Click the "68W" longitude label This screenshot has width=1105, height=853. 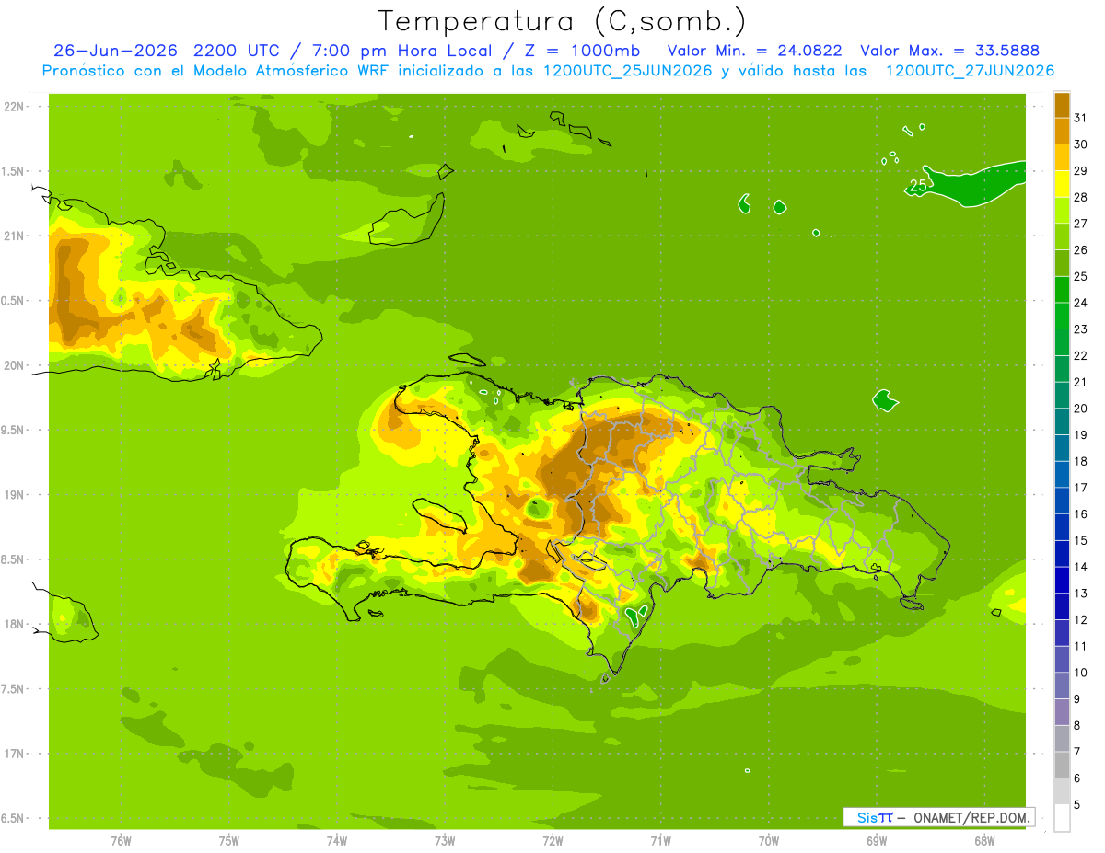click(983, 840)
